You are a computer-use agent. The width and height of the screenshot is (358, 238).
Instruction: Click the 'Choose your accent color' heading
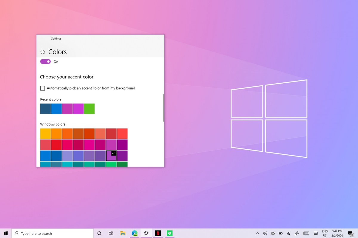[67, 77]
